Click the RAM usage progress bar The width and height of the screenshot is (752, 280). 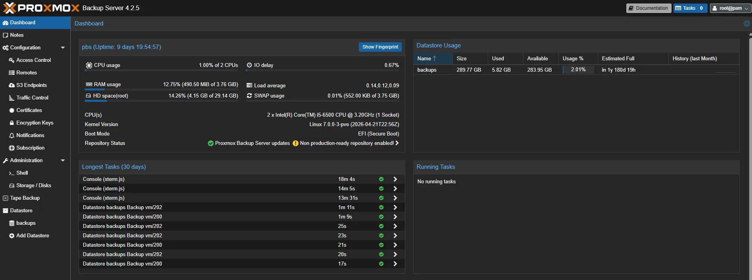161,90
